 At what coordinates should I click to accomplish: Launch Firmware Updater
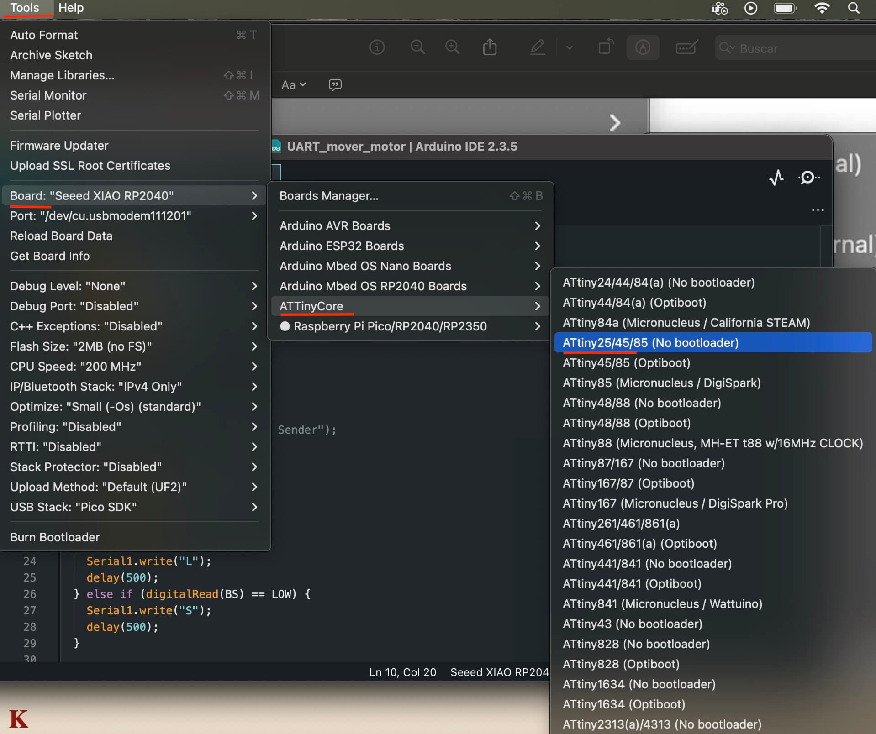coord(135,146)
